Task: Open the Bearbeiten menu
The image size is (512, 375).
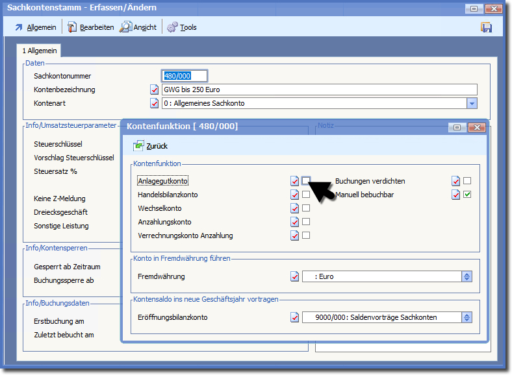Action: pyautogui.click(x=90, y=27)
